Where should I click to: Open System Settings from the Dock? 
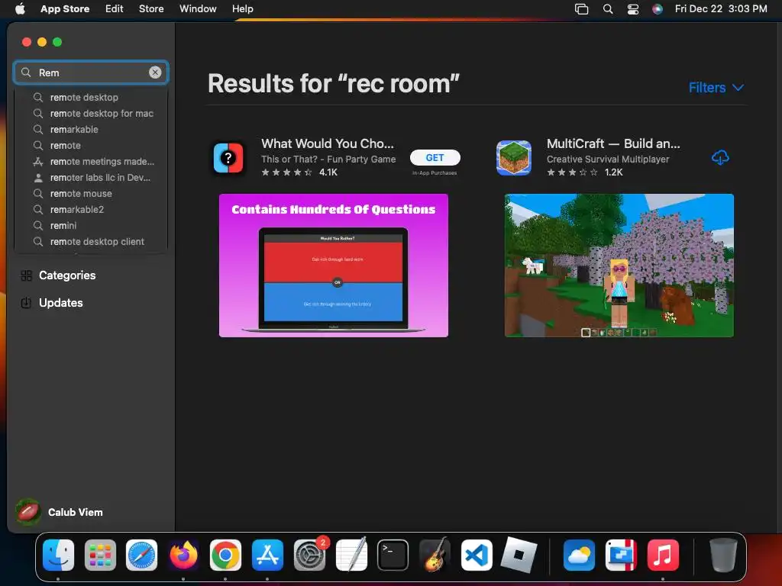pyautogui.click(x=310, y=555)
